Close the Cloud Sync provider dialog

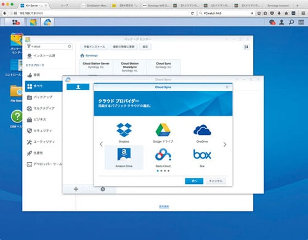click(x=227, y=87)
